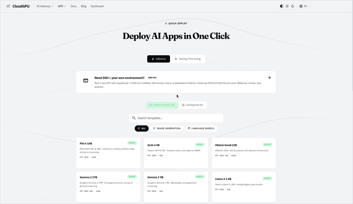Click the arrow on the SSH banner
Image resolution: width=353 pixels, height=204 pixels.
tap(269, 78)
